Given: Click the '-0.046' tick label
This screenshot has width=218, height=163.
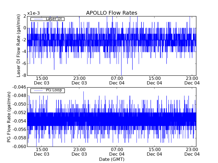Looking at the screenshot, I should tap(19, 87).
